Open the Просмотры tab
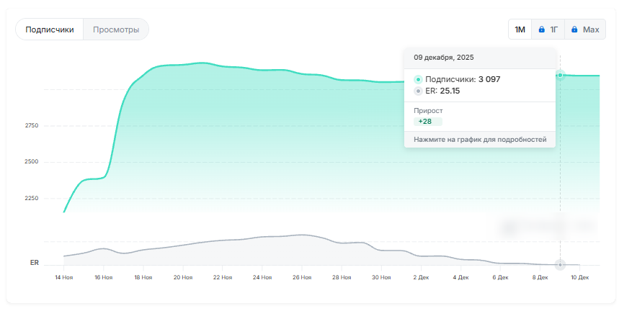 115,30
